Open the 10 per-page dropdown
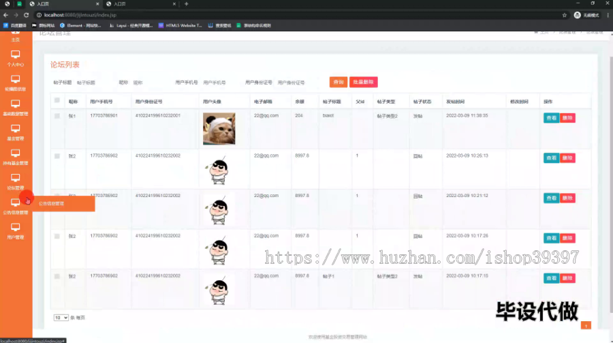Image resolution: width=613 pixels, height=343 pixels. click(x=61, y=318)
